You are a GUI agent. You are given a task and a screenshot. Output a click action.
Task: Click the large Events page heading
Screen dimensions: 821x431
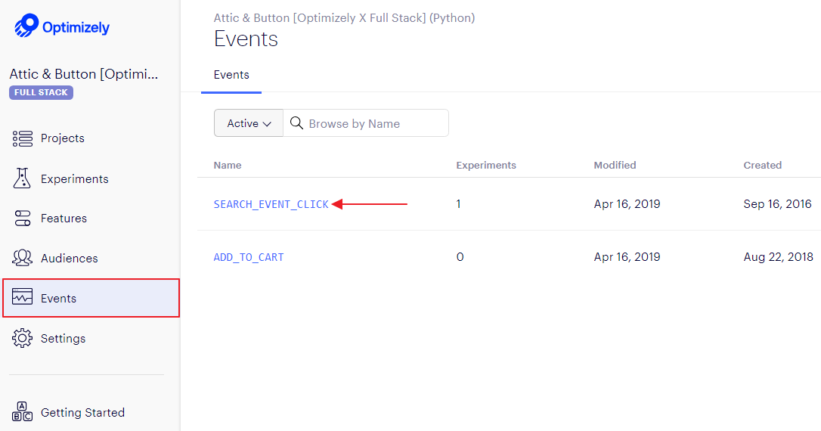[x=246, y=39]
